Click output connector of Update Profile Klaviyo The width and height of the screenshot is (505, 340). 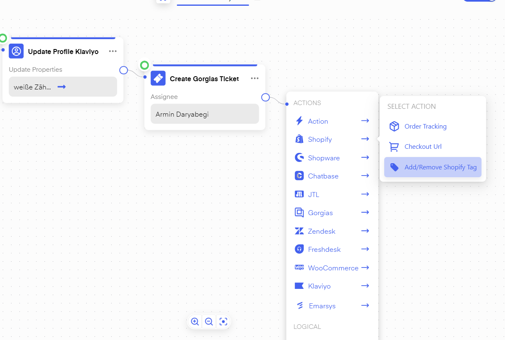point(124,70)
